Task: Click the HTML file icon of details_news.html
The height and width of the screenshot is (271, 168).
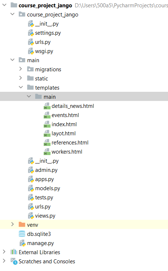Action: [47, 106]
